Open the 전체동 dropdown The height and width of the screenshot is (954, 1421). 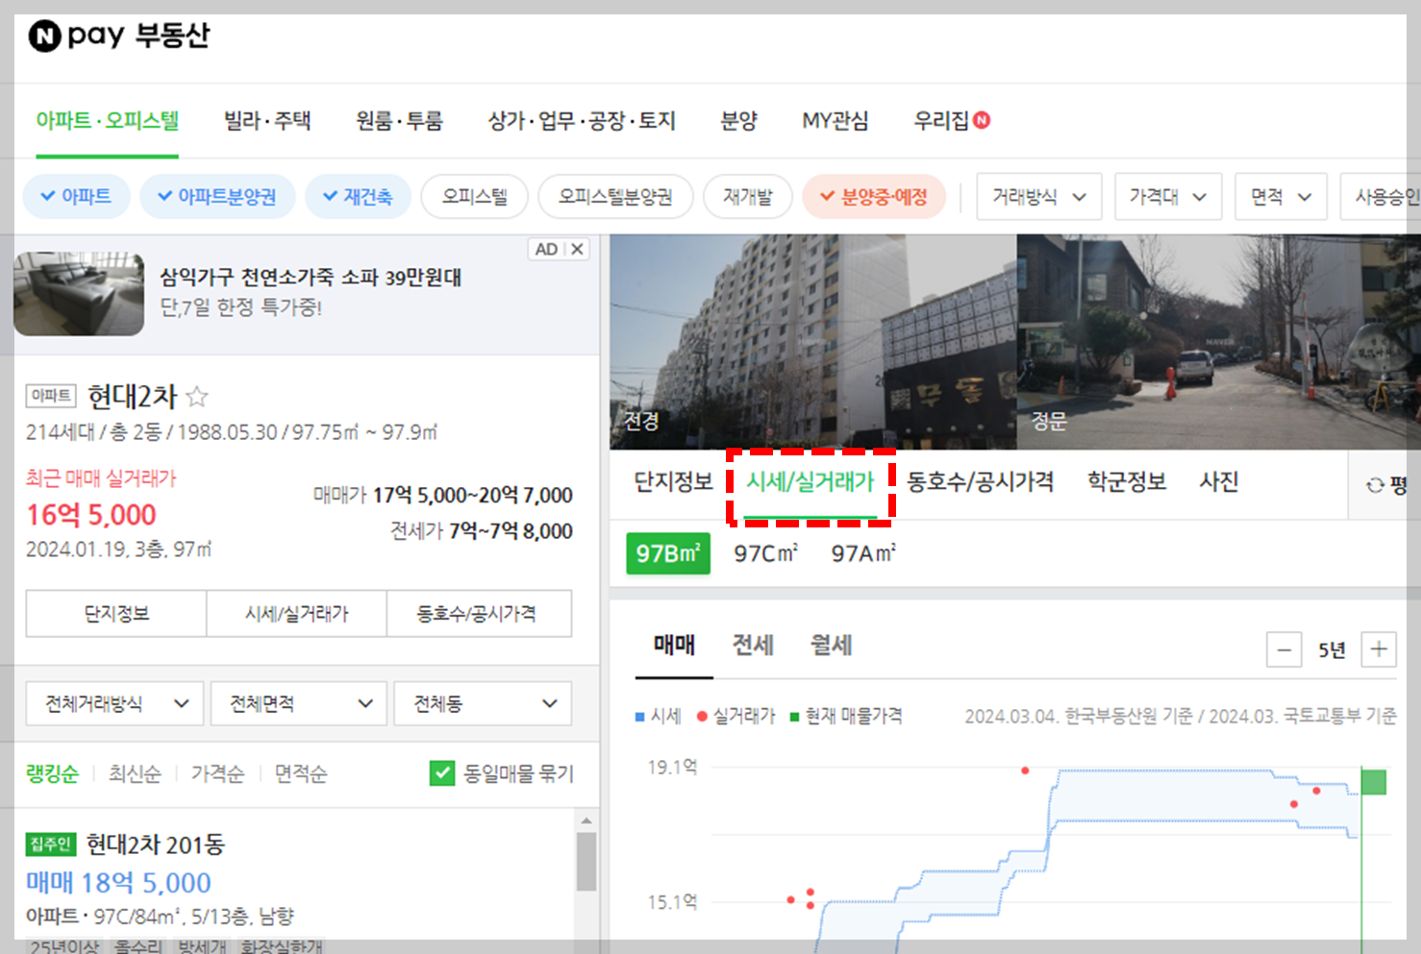(x=483, y=702)
